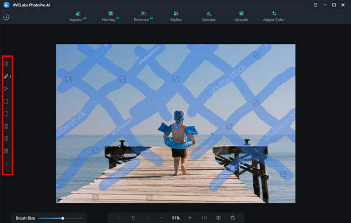351x223 pixels.
Task: Select the rectangle selection tool
Action: 6,101
